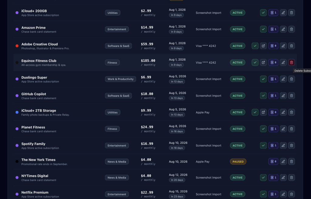Image resolution: width=311 pixels, height=199 pixels.
Task: Delete the Equinox Fitness Club subscription
Action: (x=291, y=63)
